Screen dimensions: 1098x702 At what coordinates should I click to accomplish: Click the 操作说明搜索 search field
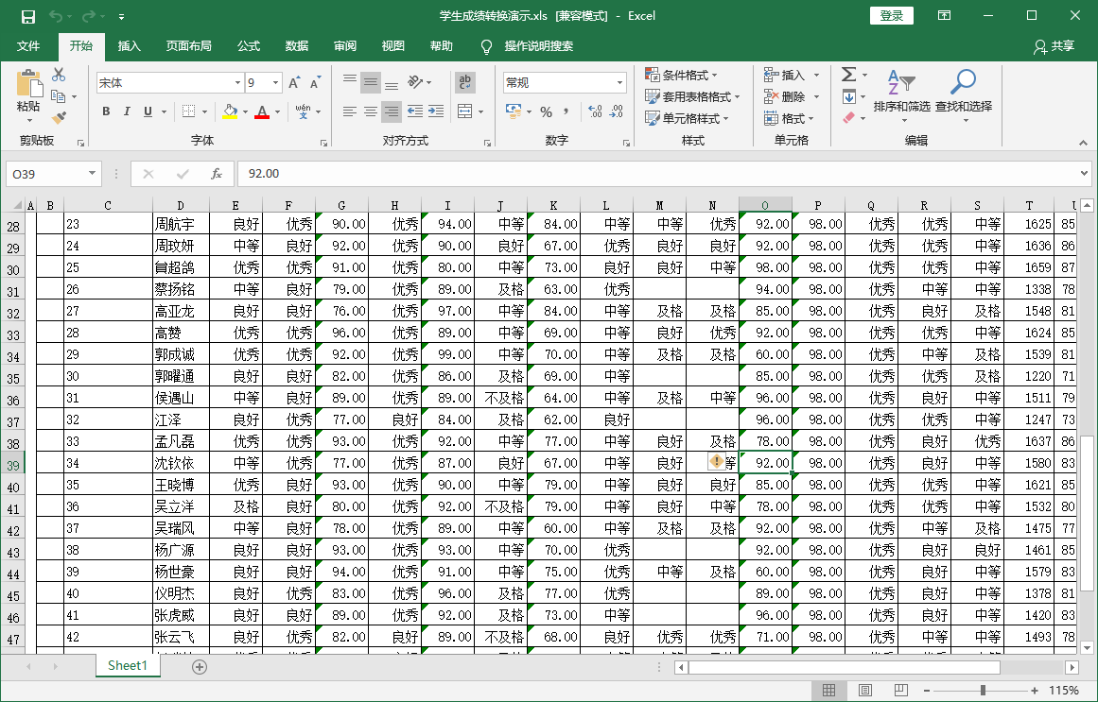point(538,46)
